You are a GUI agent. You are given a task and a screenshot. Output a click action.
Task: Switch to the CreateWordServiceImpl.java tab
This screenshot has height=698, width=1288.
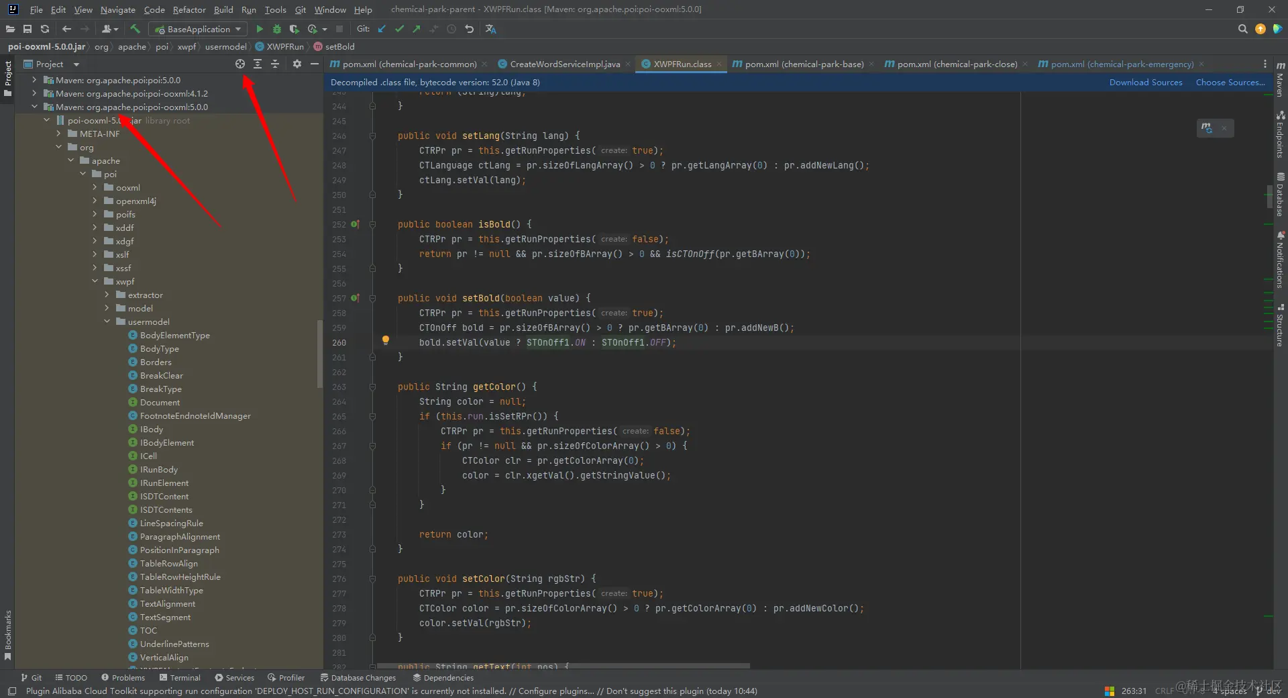pos(564,64)
